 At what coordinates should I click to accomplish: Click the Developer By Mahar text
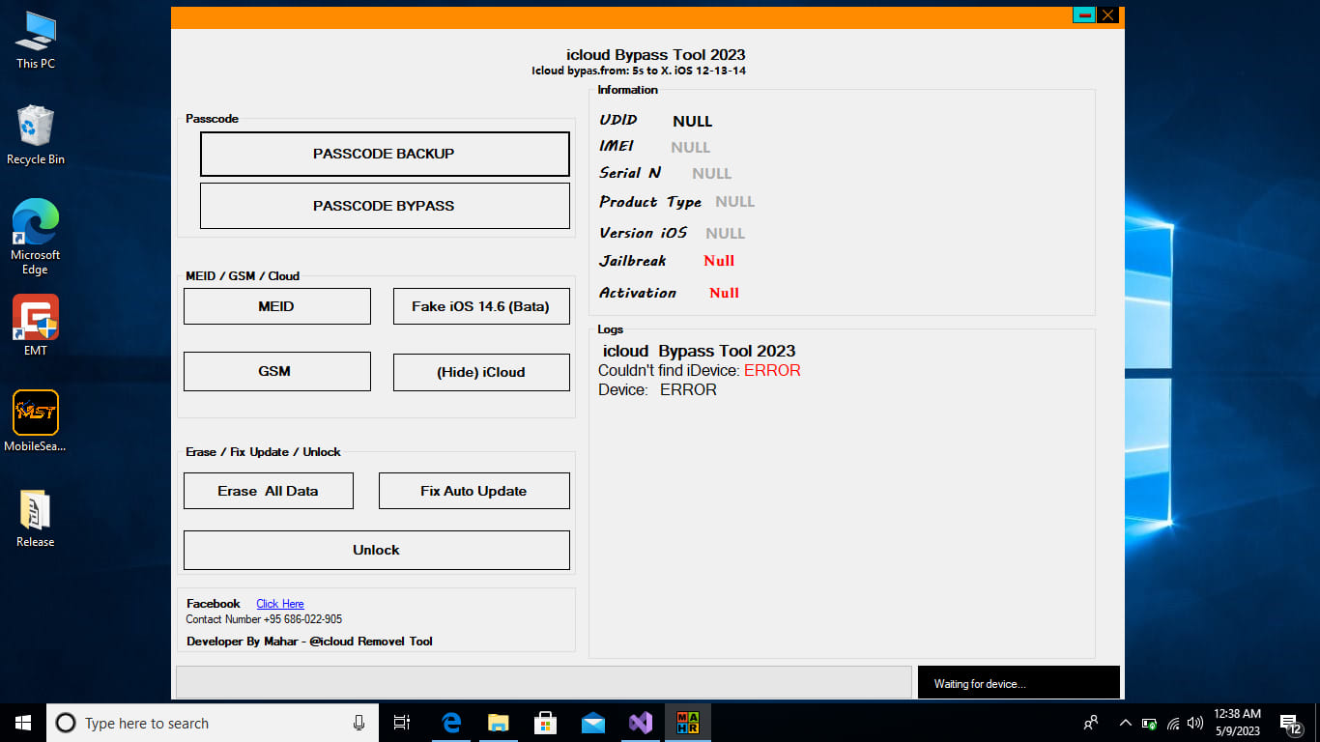[309, 642]
